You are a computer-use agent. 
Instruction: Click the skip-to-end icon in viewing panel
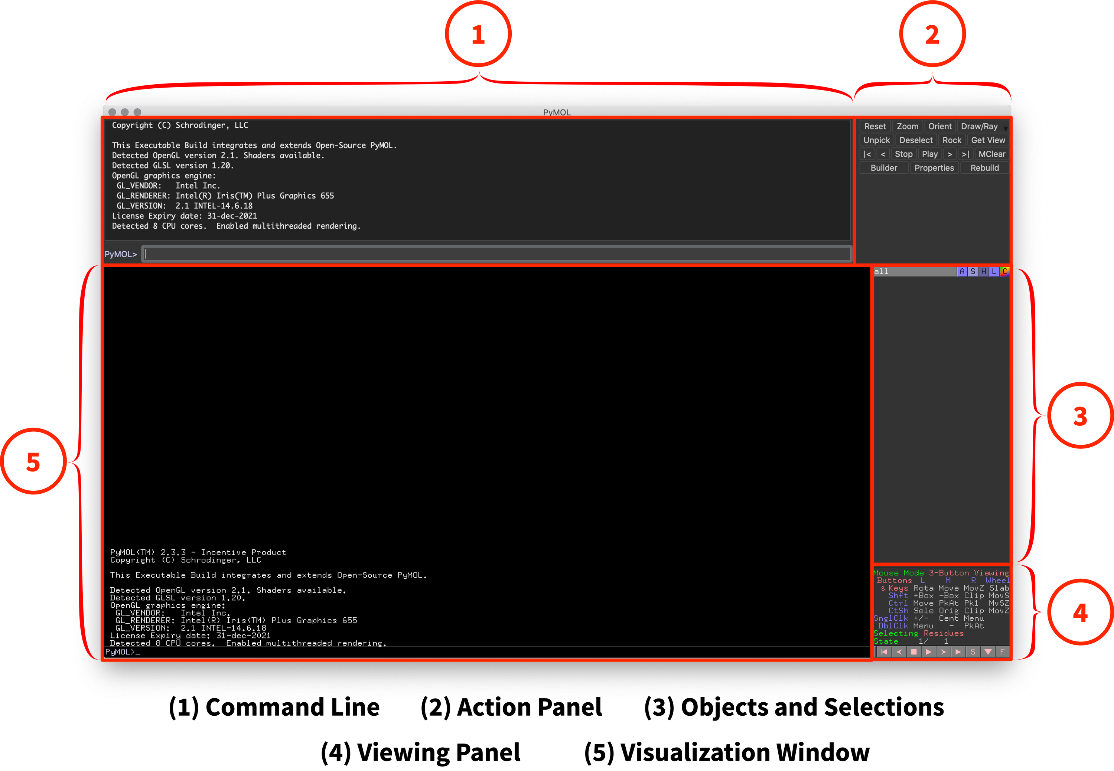pos(958,652)
